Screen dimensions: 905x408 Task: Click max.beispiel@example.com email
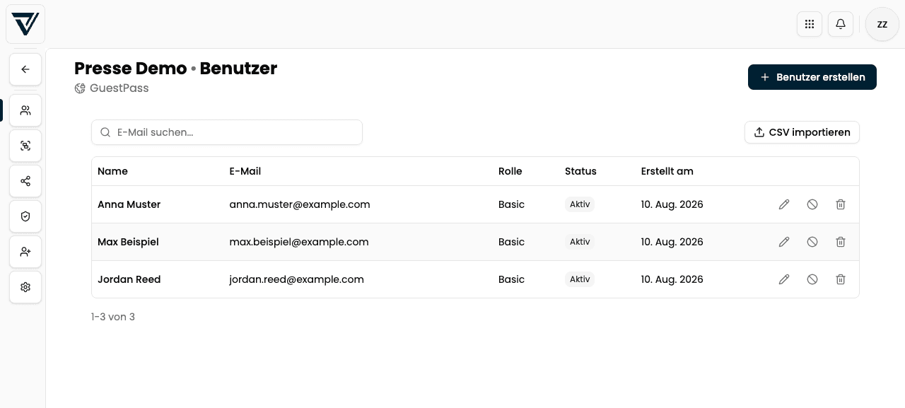[299, 242]
